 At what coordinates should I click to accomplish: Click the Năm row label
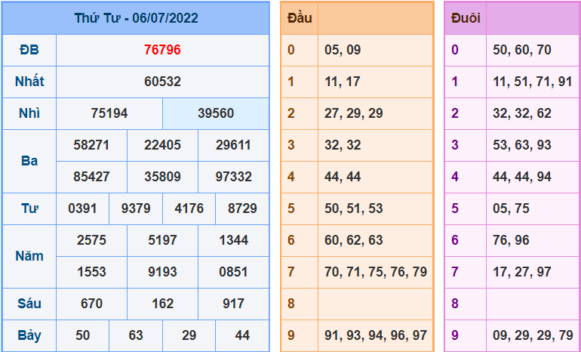pos(29,256)
